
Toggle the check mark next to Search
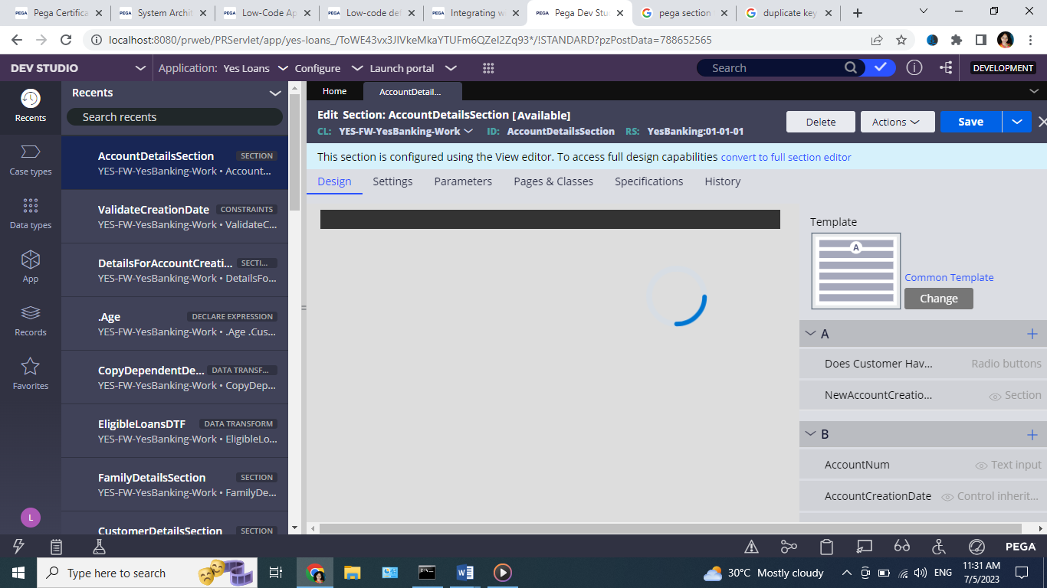(880, 67)
